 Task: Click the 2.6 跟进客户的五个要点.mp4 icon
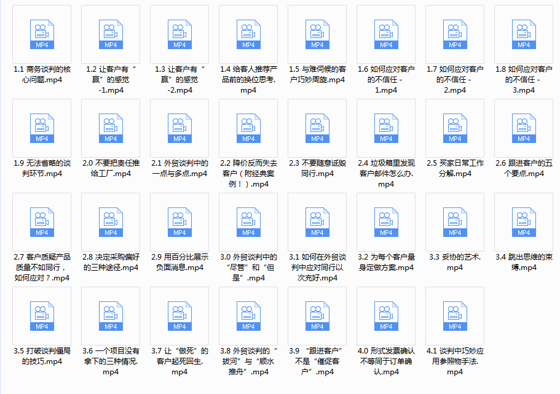[x=524, y=129]
